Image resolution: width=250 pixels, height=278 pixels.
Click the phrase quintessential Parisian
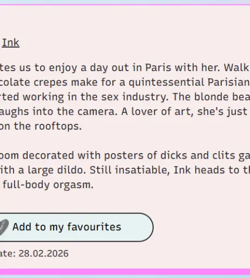point(189,83)
